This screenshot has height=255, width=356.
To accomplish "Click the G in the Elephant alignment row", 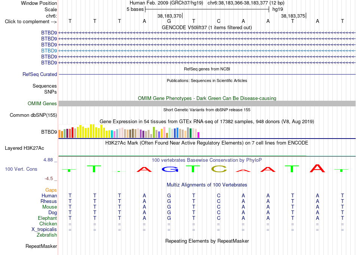I will (x=169, y=218).
